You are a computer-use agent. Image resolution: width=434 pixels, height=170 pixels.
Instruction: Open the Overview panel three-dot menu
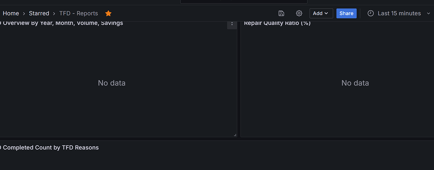click(x=232, y=24)
